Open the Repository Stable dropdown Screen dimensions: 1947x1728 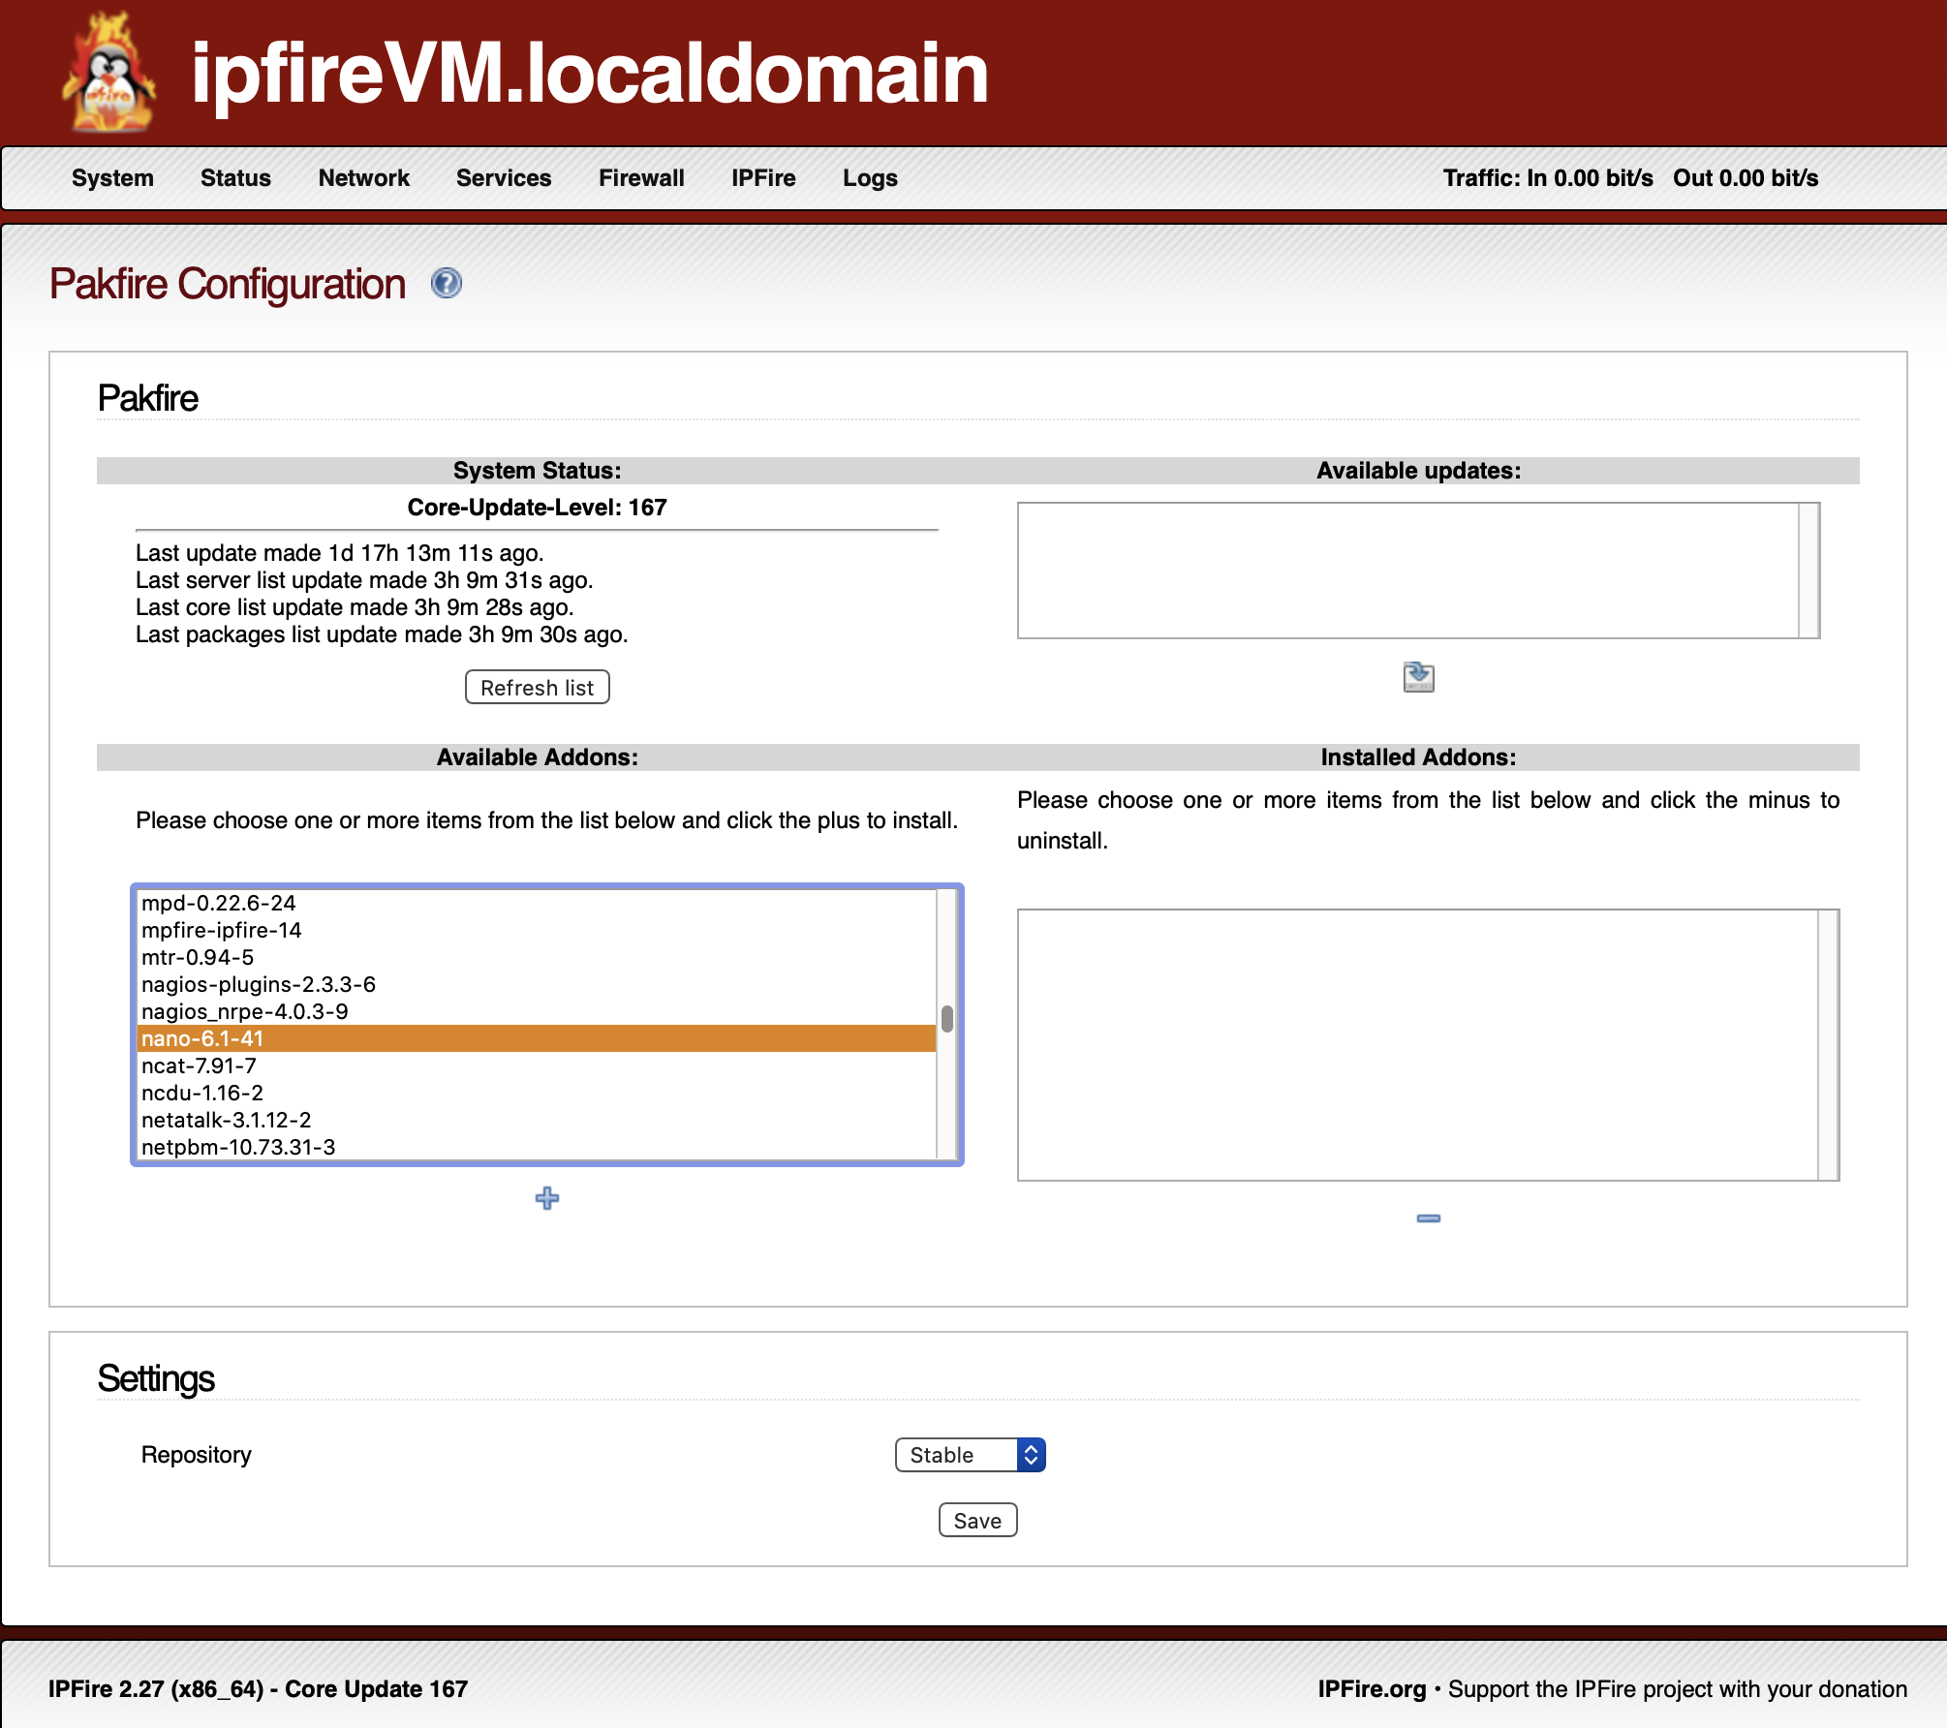(970, 1455)
